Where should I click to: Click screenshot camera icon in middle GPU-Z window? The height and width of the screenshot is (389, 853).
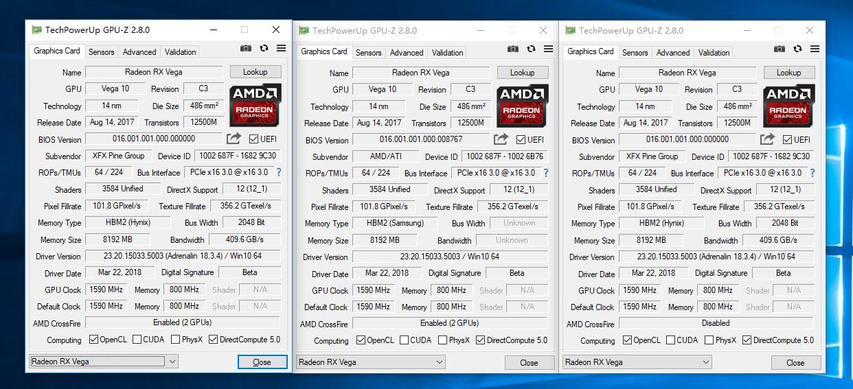(513, 49)
